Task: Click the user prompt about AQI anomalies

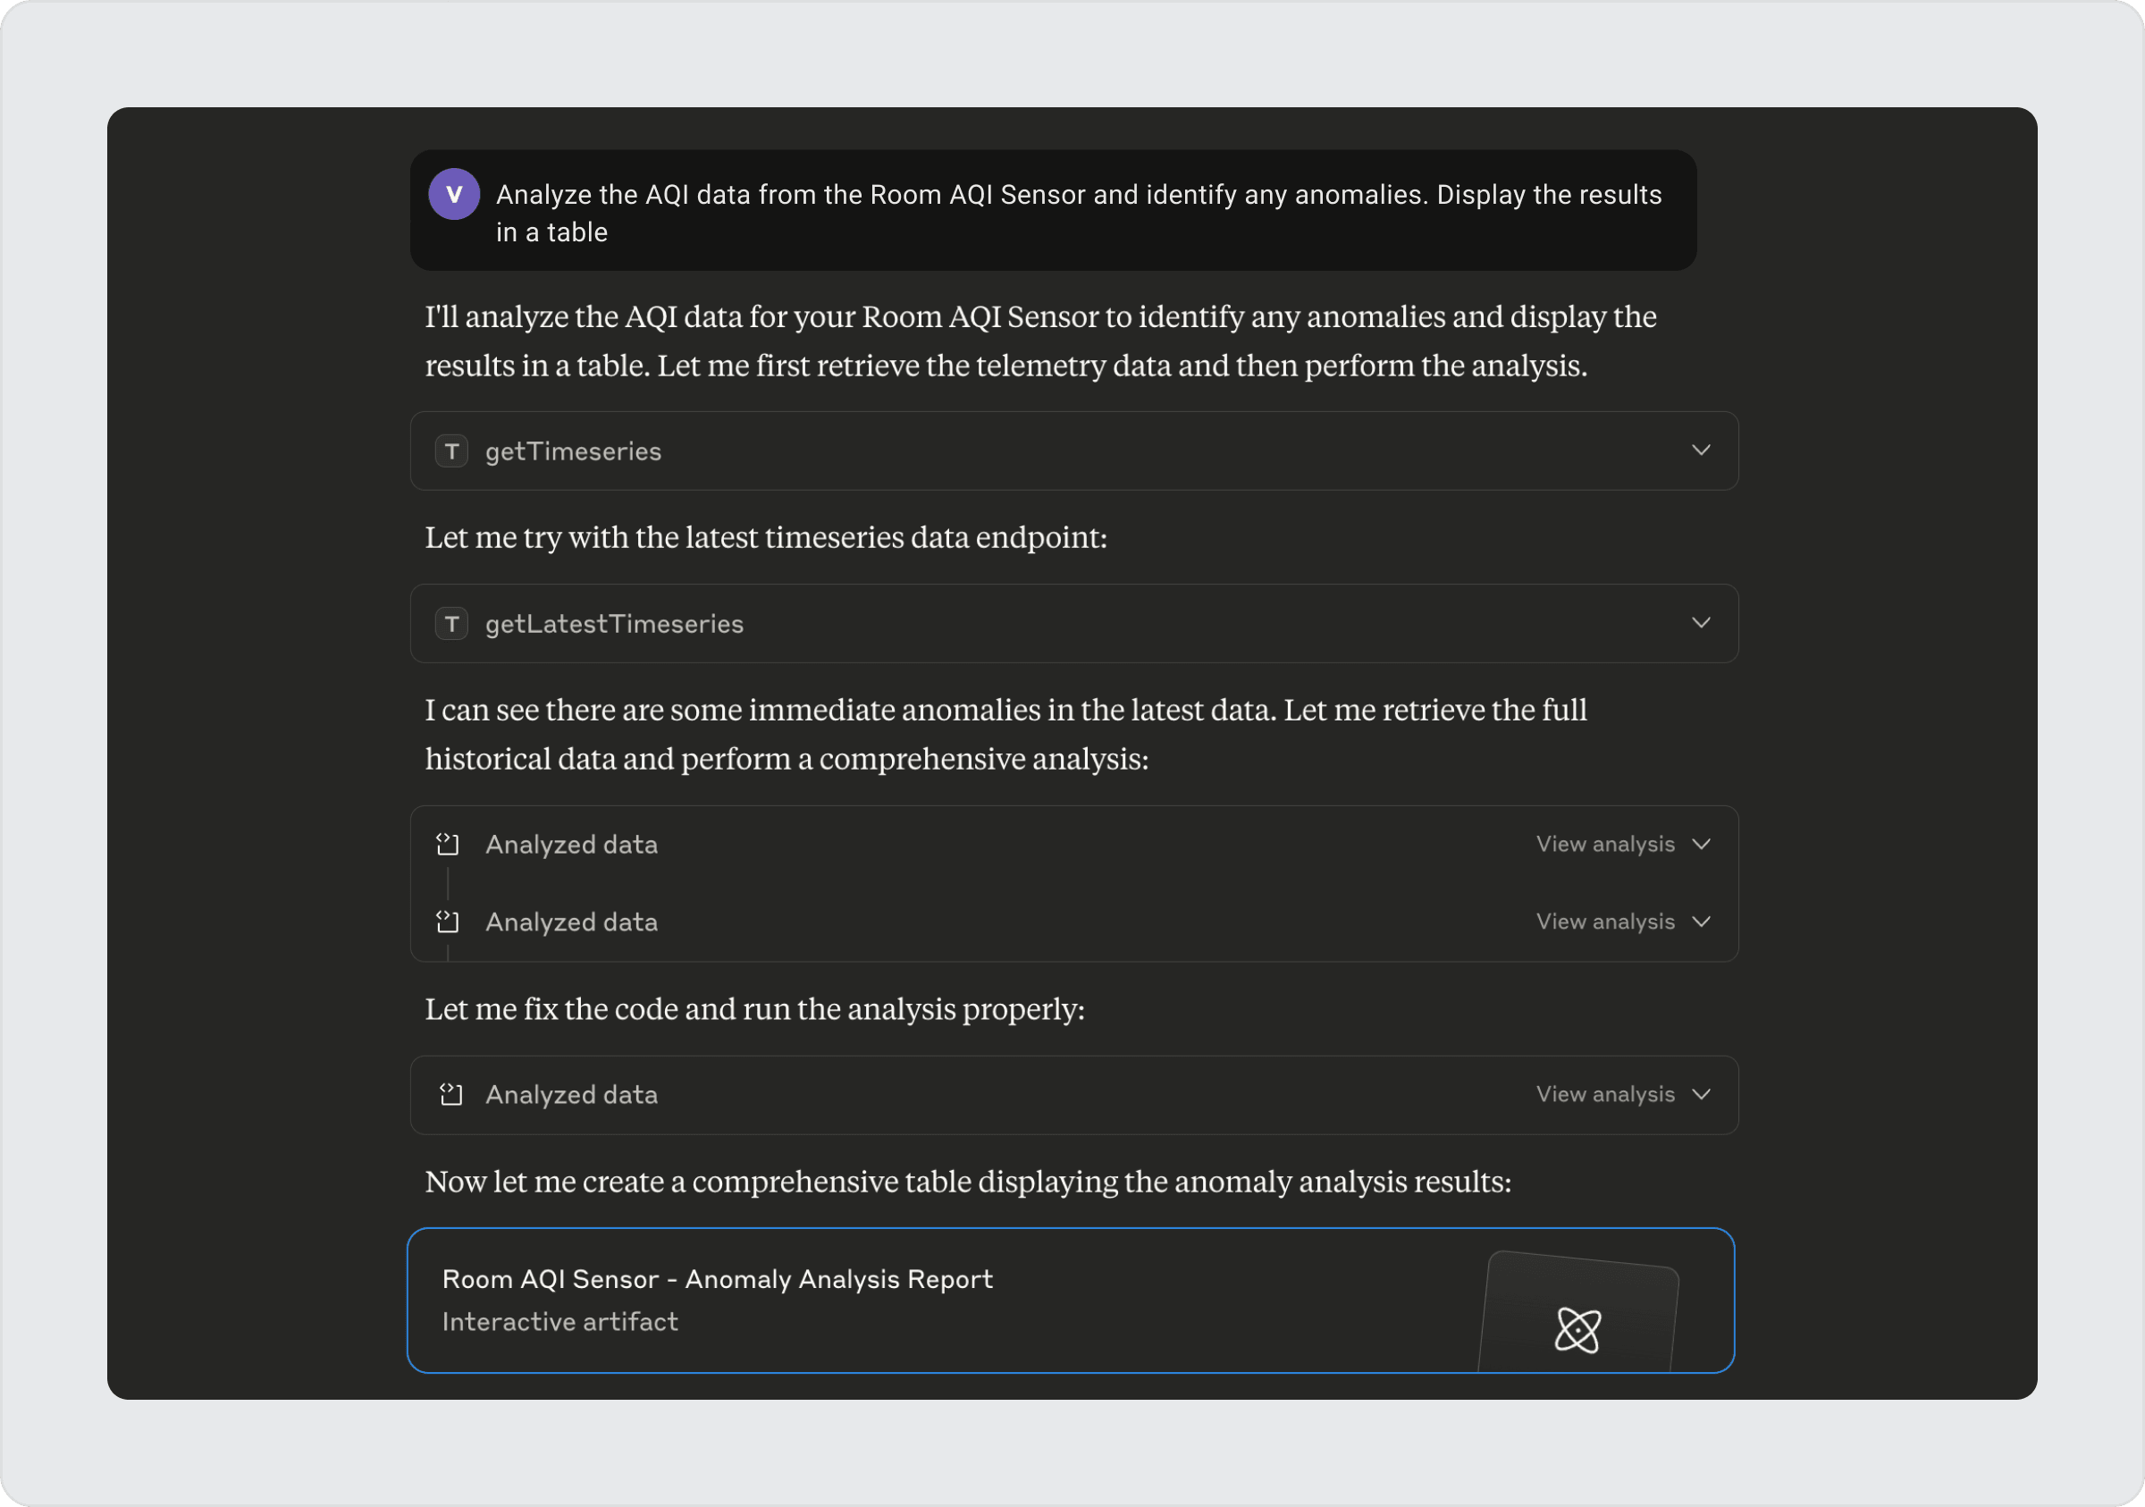Action: tap(1078, 213)
